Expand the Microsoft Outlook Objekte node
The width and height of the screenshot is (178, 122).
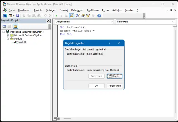coord(8,35)
